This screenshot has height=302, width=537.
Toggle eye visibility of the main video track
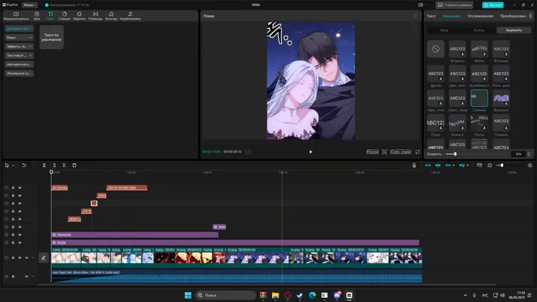coord(20,257)
